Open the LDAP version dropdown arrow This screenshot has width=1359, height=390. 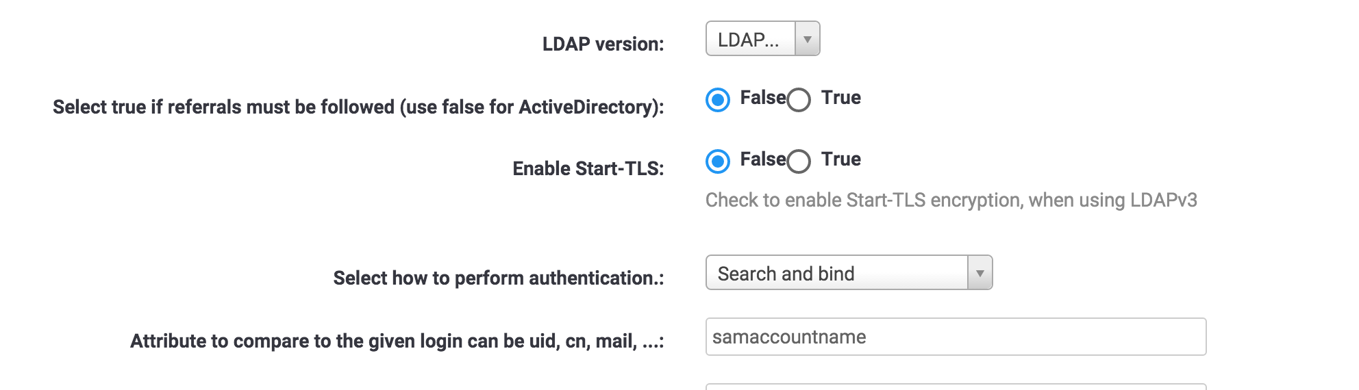click(807, 39)
